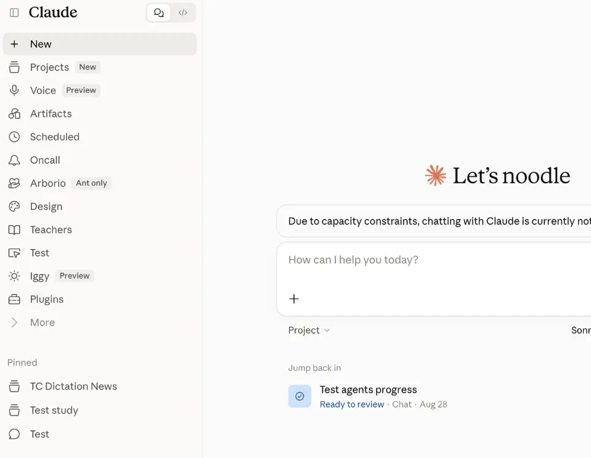Open Projects via its stack icon
This screenshot has width=591, height=458.
coord(14,67)
